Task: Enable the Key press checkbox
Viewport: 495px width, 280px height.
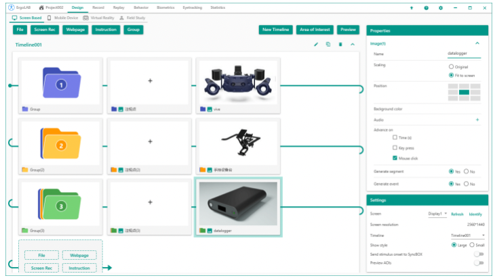Action: (395, 147)
